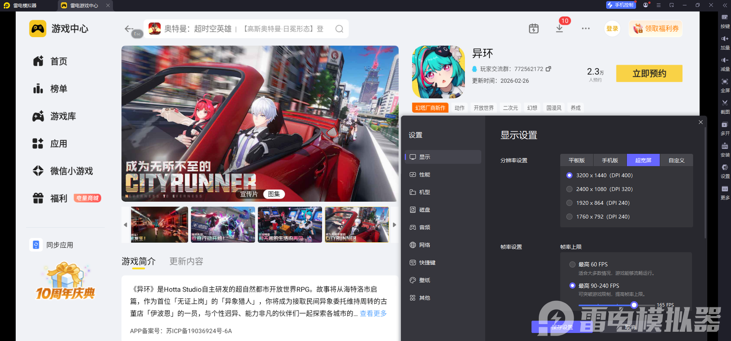Collapse the right sidebar with double chevron

[x=724, y=5]
